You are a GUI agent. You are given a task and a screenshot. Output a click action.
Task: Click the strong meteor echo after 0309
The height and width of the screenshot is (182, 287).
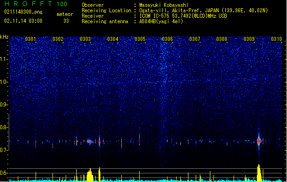[x=259, y=141]
